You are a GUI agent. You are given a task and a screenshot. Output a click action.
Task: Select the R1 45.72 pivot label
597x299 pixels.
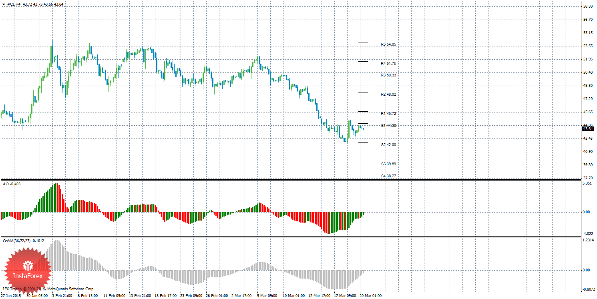point(388,114)
